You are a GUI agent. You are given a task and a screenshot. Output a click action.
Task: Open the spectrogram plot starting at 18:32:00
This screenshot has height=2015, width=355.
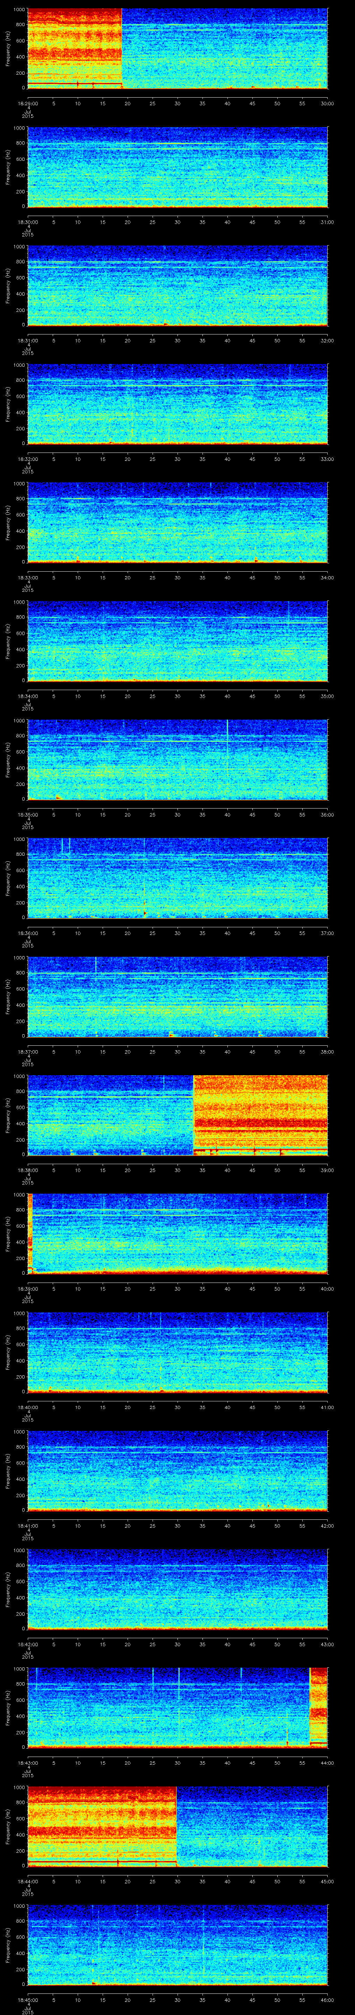click(177, 404)
